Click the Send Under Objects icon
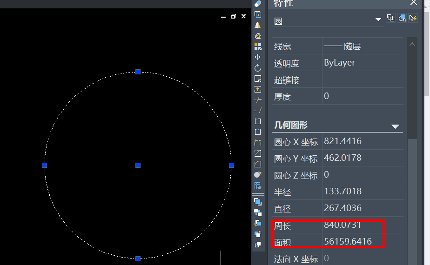 pyautogui.click(x=258, y=234)
